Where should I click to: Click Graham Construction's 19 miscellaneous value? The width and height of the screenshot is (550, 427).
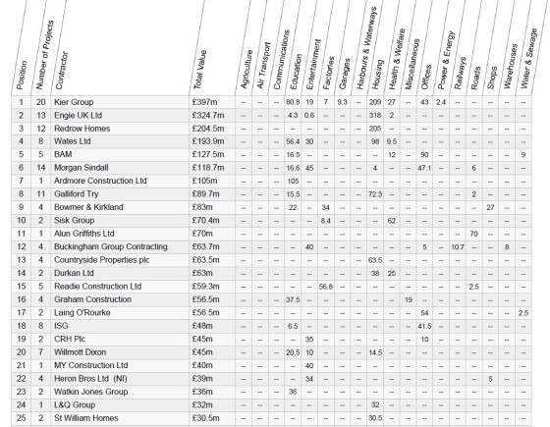tap(408, 300)
